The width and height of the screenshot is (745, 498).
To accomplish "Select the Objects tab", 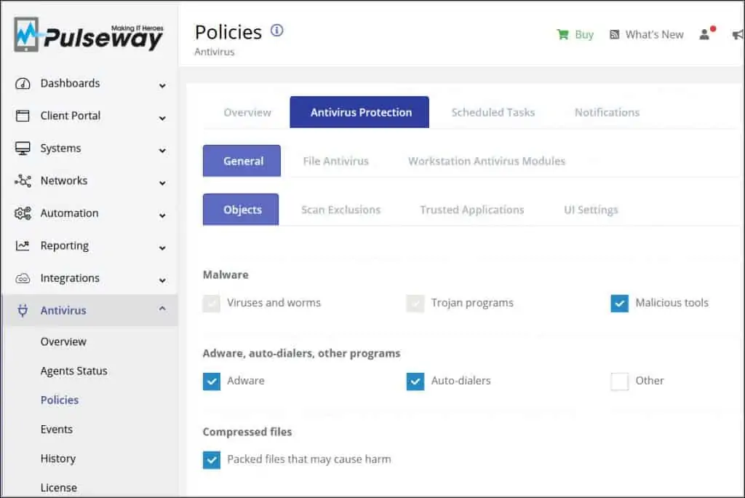I will click(x=241, y=209).
